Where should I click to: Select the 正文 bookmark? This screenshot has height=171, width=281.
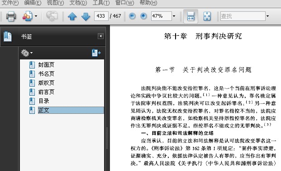[x=71, y=110]
